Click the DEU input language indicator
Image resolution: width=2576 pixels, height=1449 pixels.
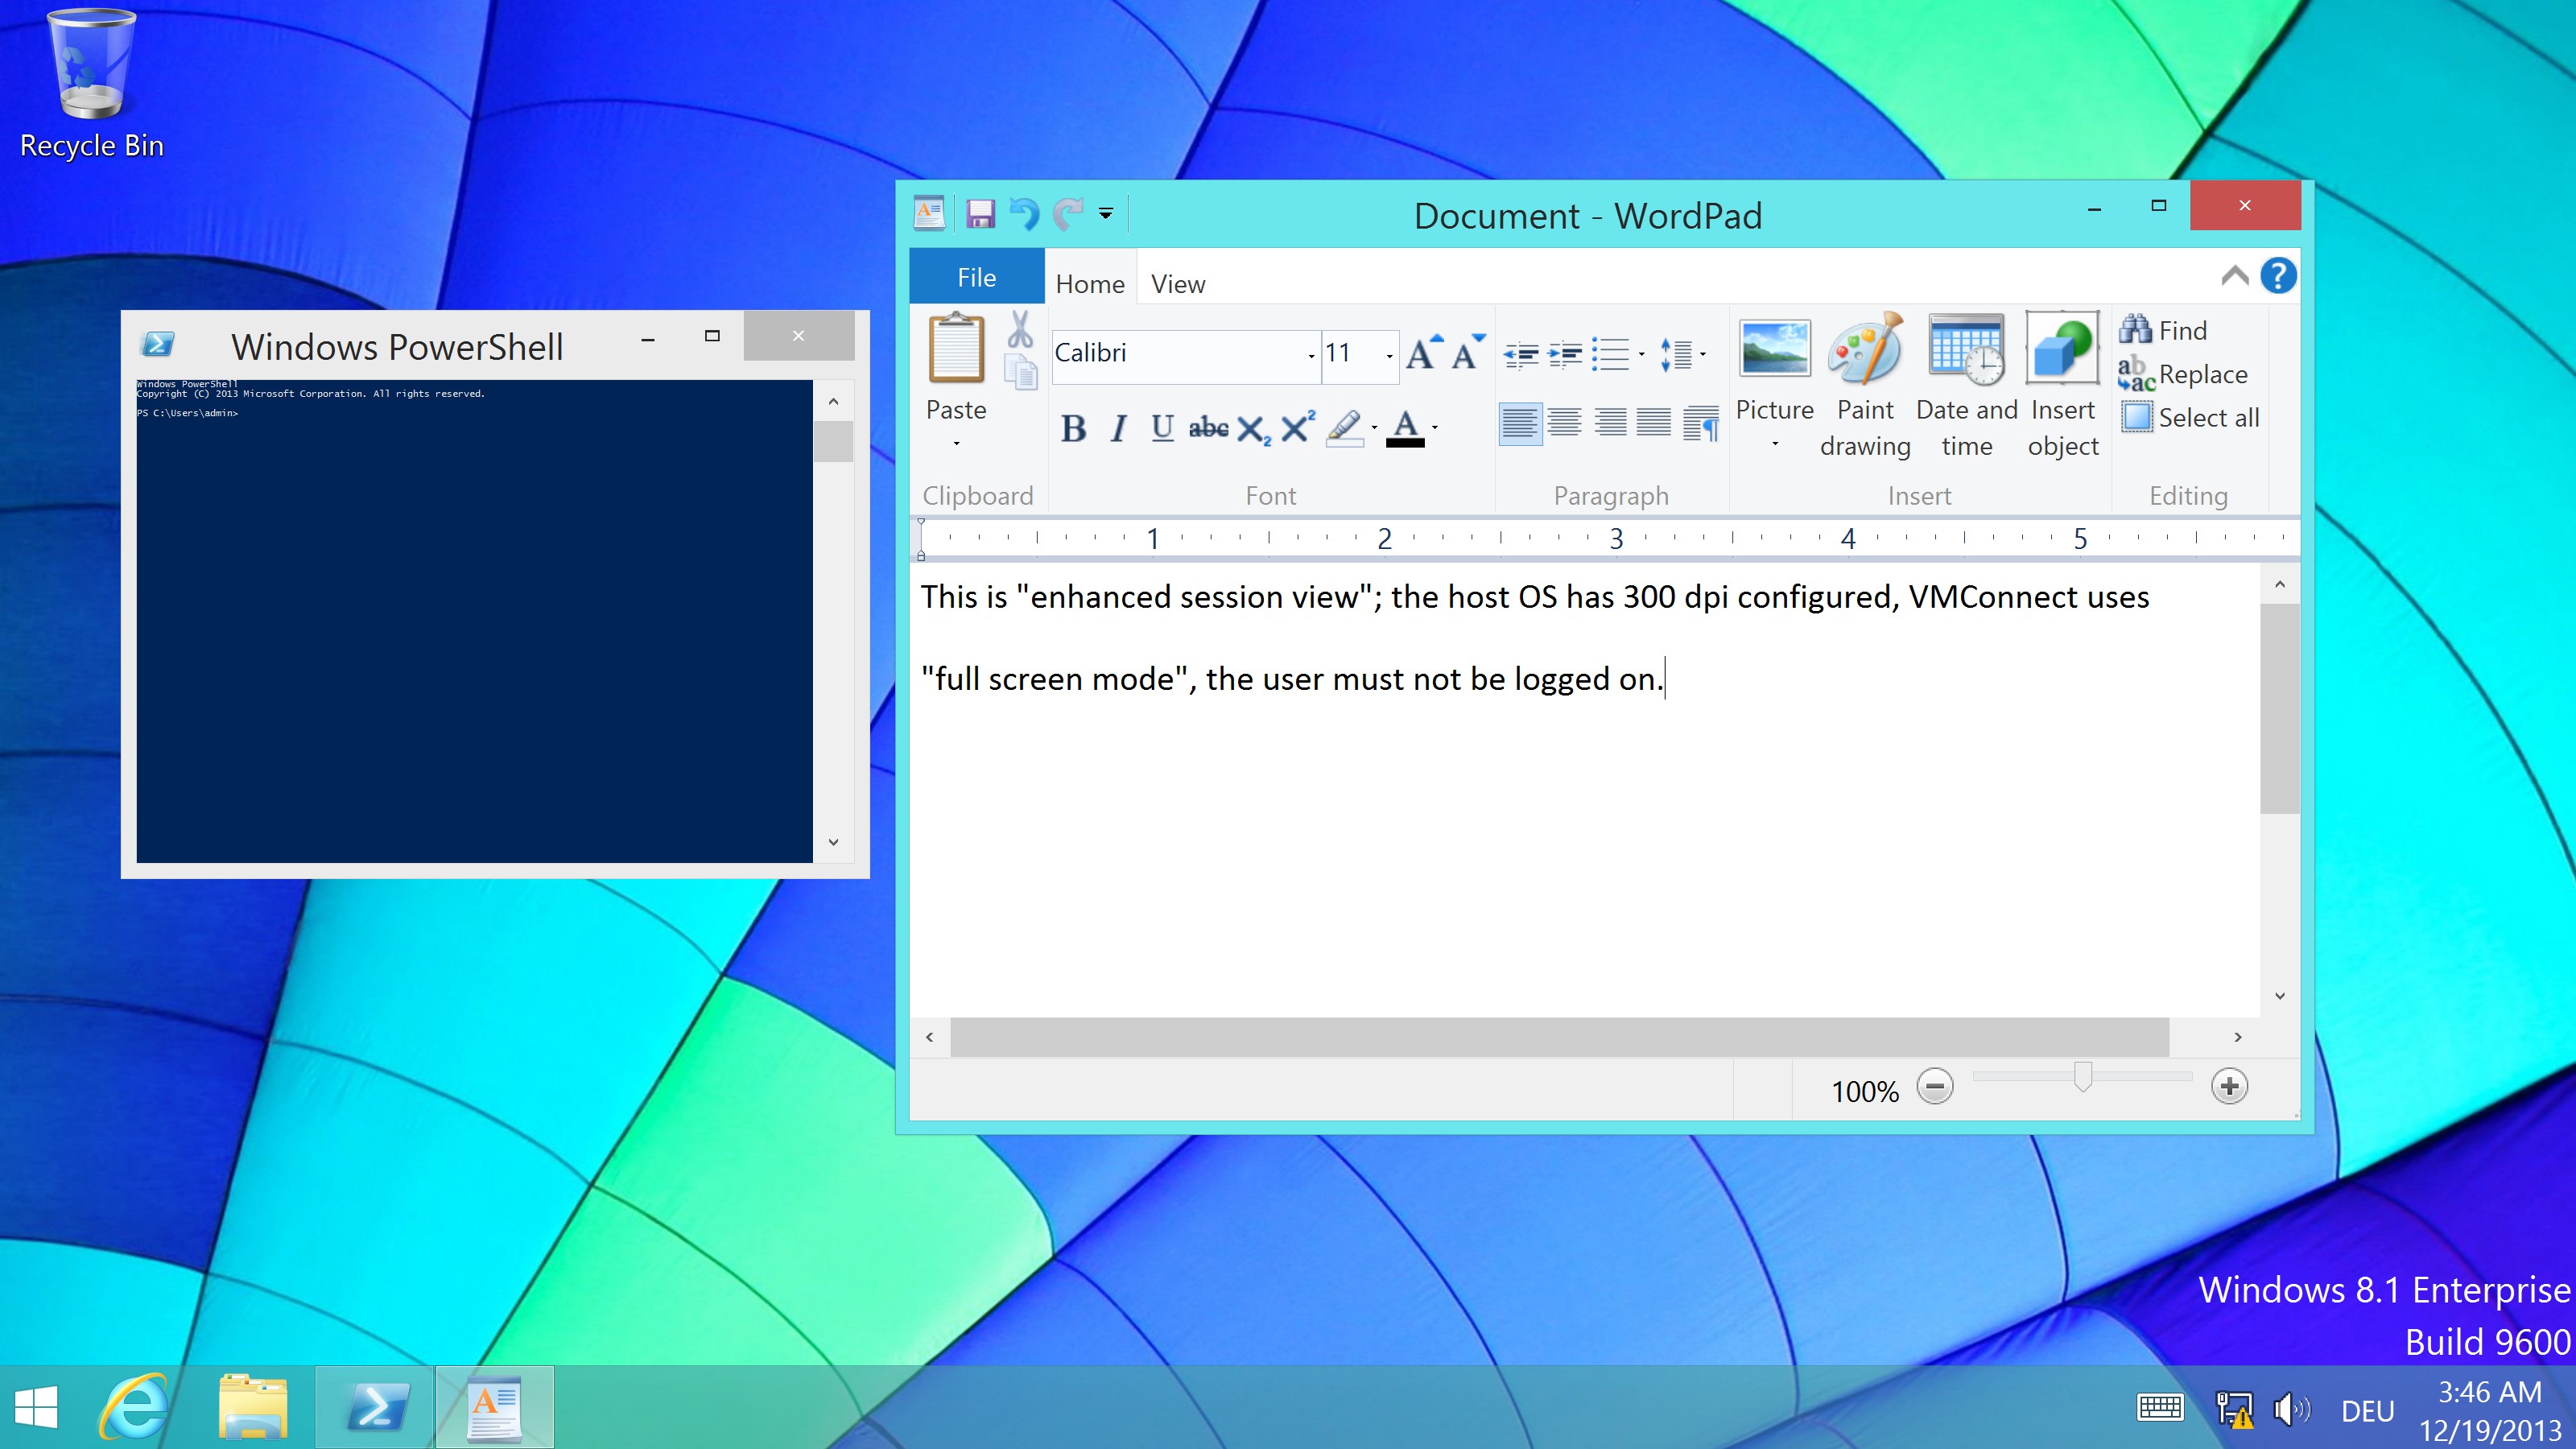coord(2367,1411)
